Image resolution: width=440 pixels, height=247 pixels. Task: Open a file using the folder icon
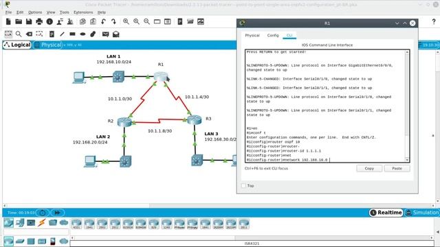[x=19, y=21]
